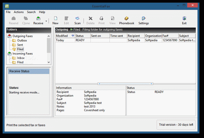Open the Receive button dropdown arrow
The height and width of the screenshot is (138, 204).
[47, 21]
